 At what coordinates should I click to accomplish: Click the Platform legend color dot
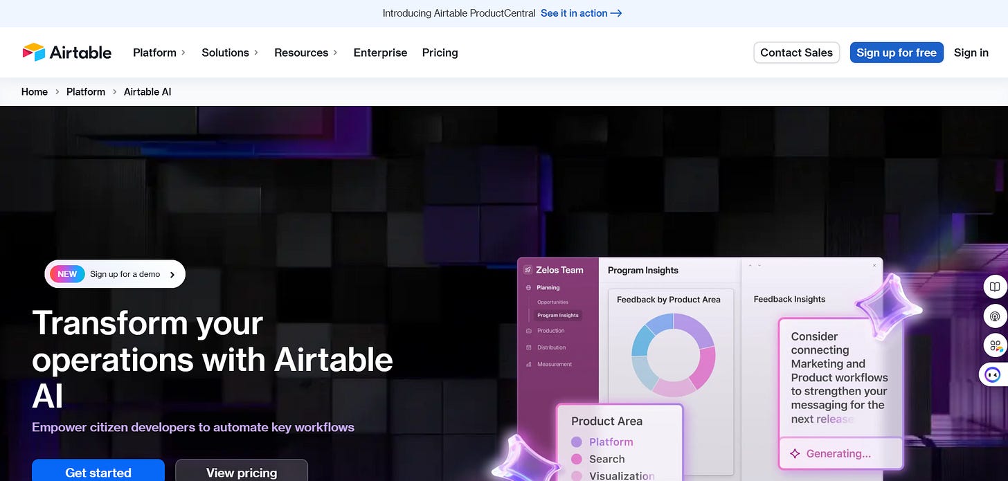(x=577, y=442)
